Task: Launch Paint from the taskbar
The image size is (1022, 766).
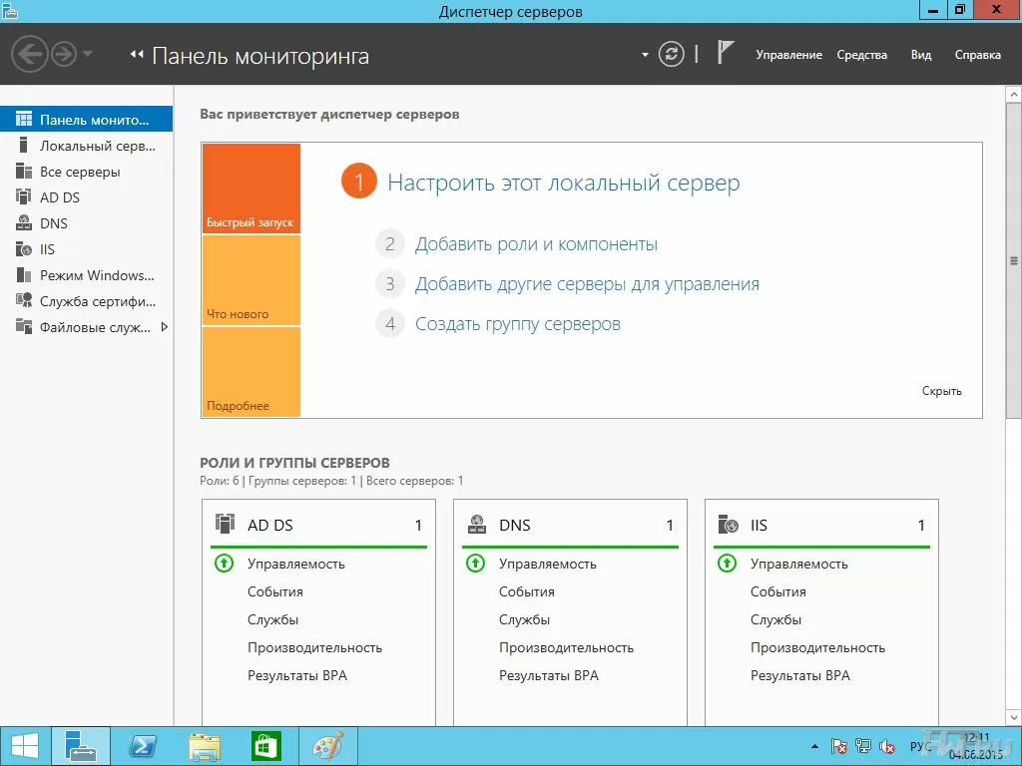Action: click(327, 746)
